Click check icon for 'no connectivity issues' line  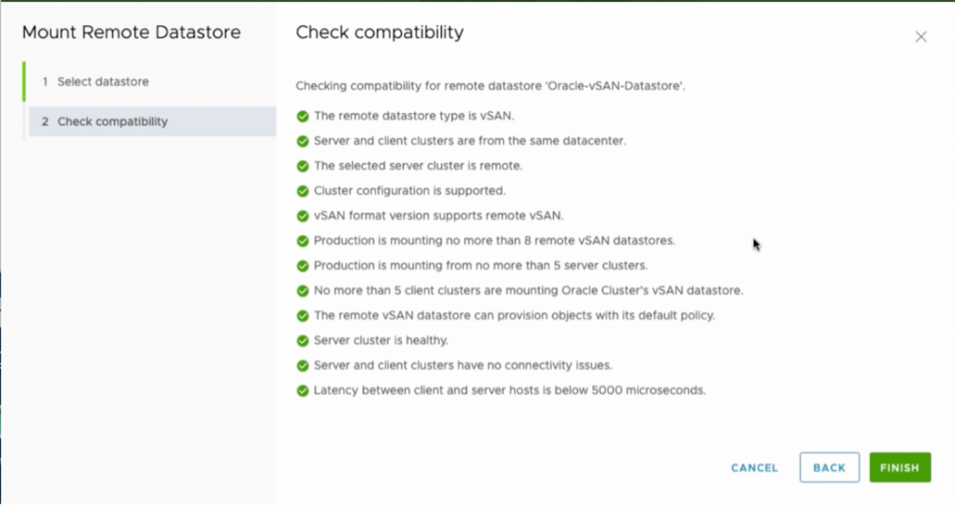pos(302,365)
